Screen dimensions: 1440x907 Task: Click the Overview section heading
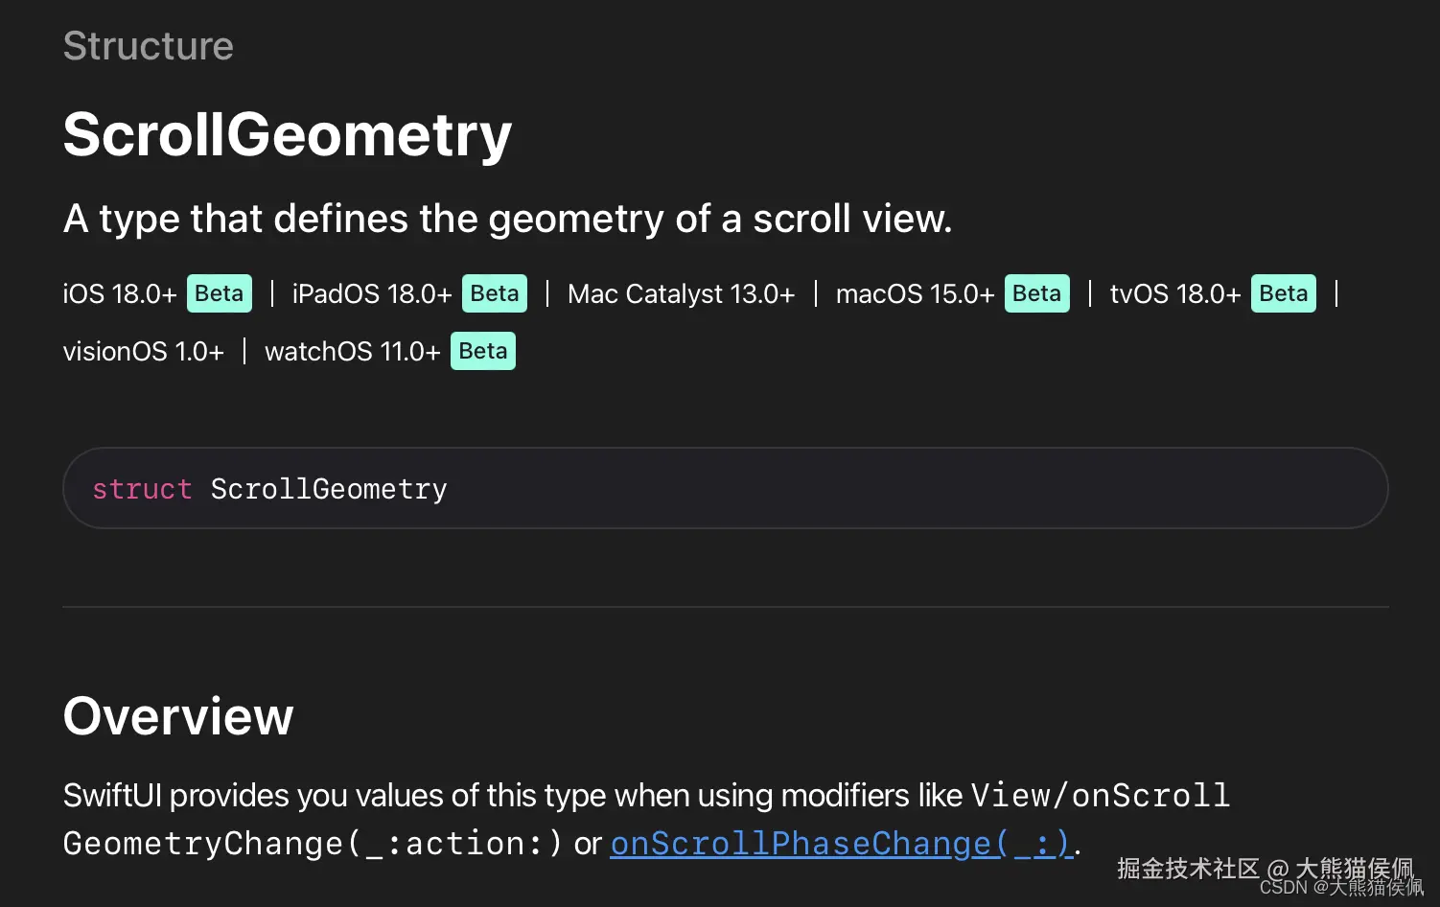(178, 716)
